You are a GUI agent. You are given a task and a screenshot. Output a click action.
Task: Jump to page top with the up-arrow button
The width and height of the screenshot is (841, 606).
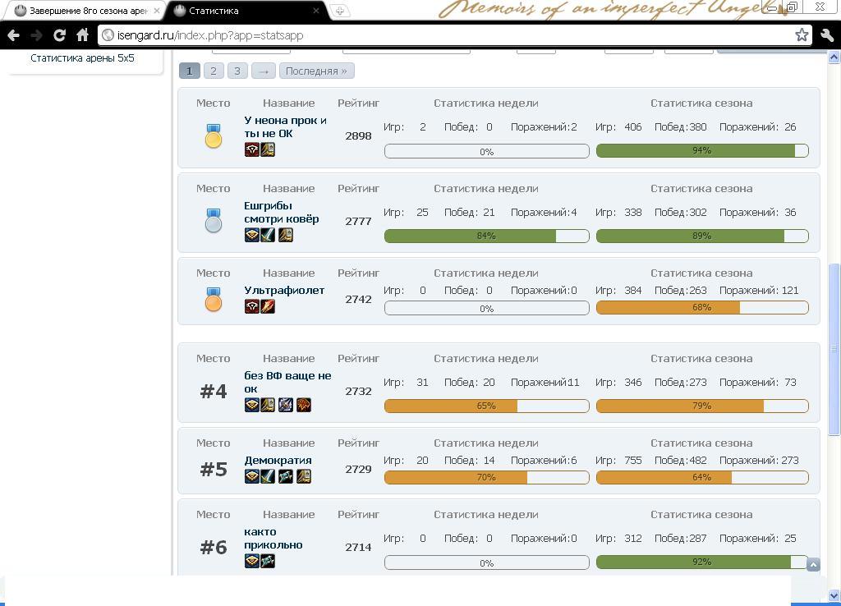[x=813, y=565]
